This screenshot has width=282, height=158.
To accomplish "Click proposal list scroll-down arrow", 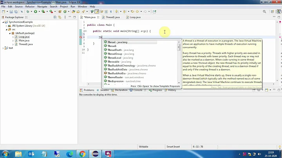I will 179,83.
